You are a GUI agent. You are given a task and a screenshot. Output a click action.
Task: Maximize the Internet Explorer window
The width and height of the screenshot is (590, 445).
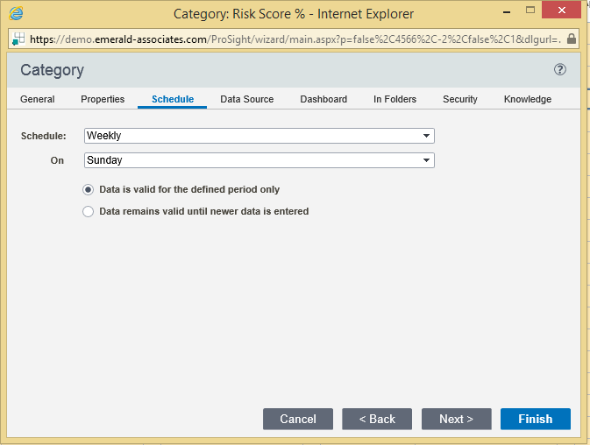coord(530,11)
